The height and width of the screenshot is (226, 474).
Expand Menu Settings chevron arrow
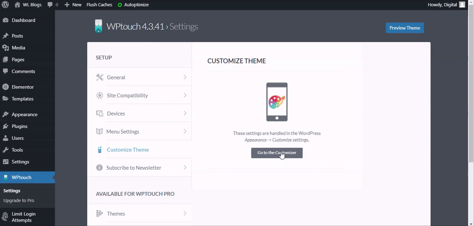click(185, 131)
